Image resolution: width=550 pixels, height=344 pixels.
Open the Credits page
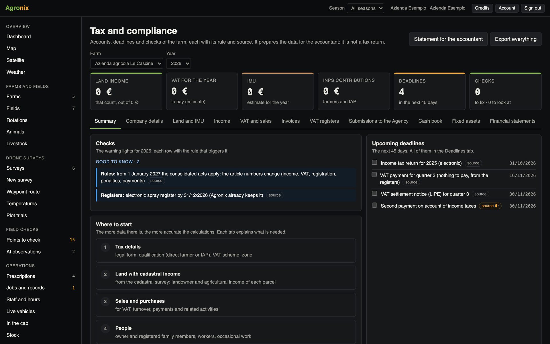point(482,8)
